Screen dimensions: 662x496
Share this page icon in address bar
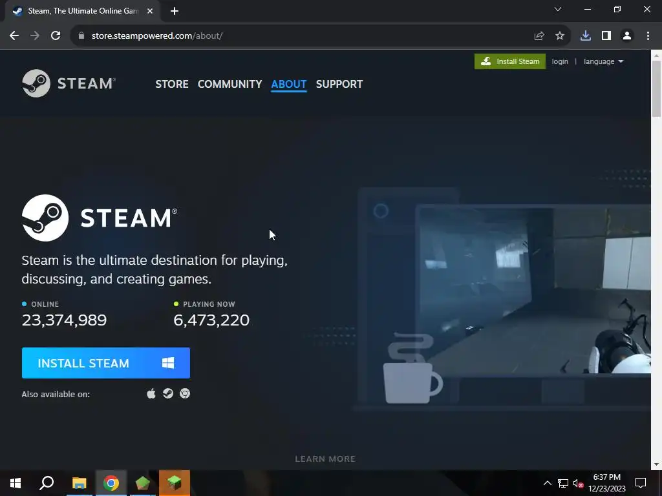[x=539, y=36]
